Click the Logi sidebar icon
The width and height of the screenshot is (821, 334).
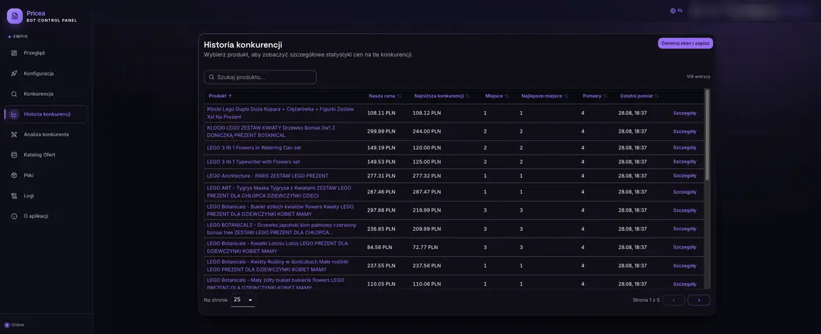[x=14, y=196]
